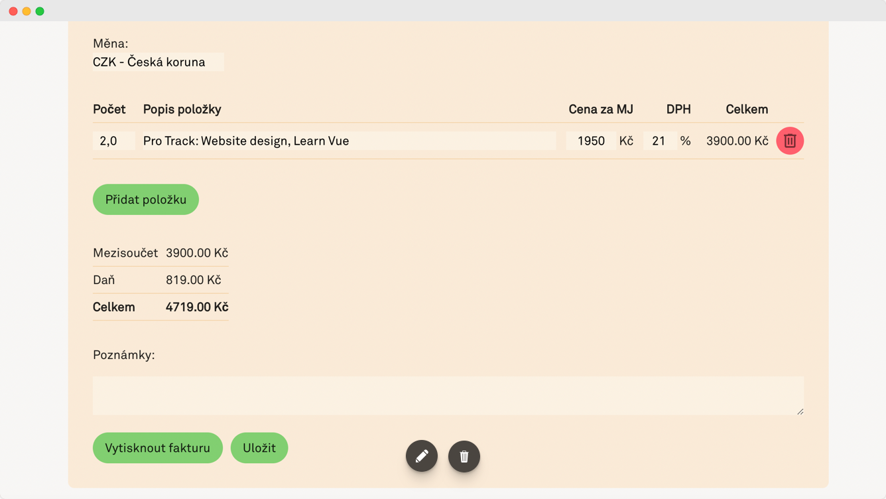Grab the notes textarea resize handle
886x499 pixels.
coord(800,411)
